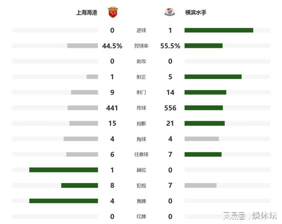Click Shanghai's 44.5% possession value
Screen dimensions: 282x224
(112, 46)
